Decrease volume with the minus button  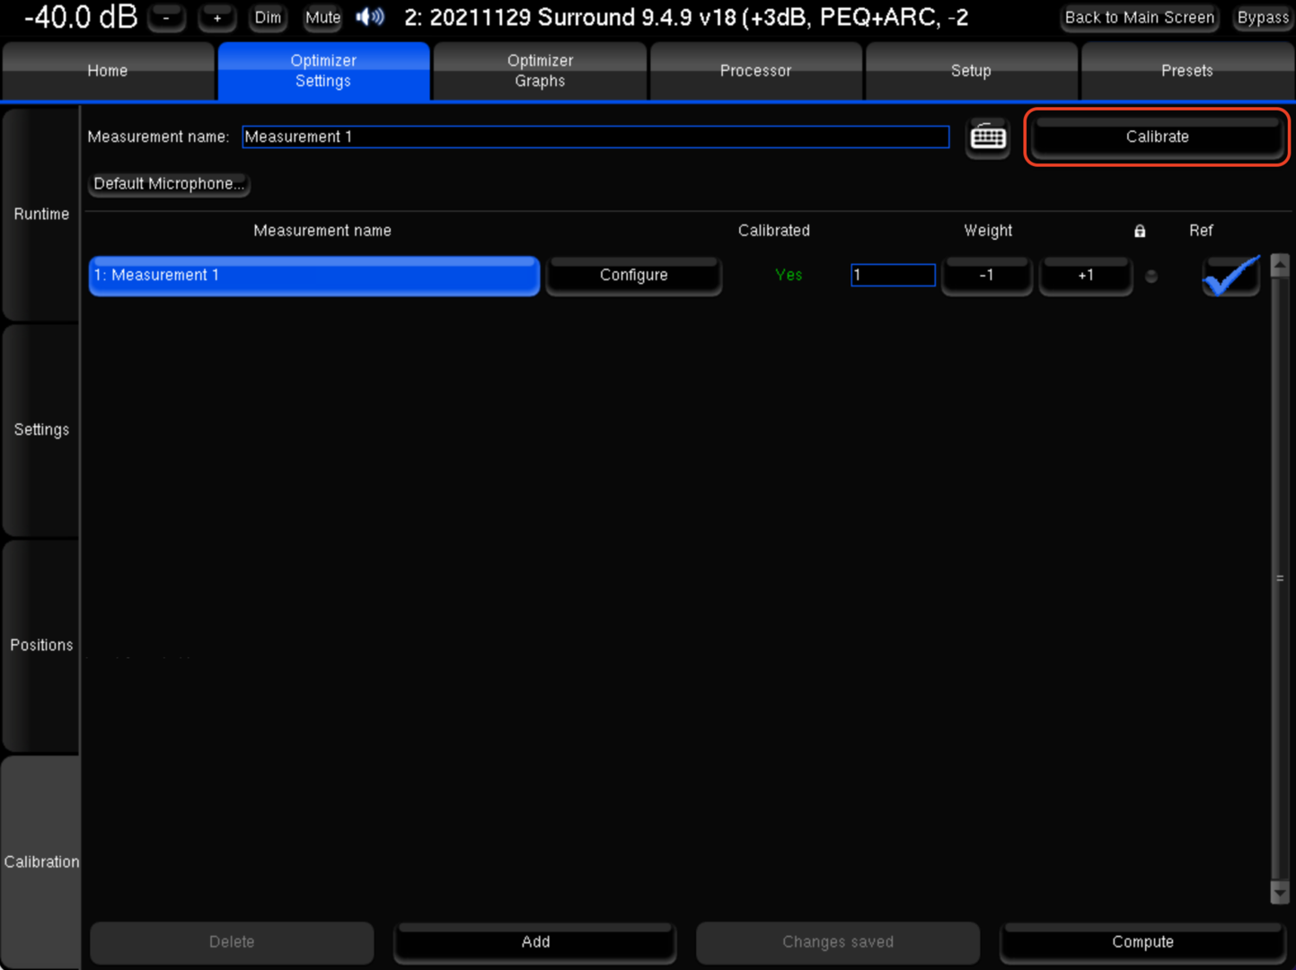[x=166, y=17]
